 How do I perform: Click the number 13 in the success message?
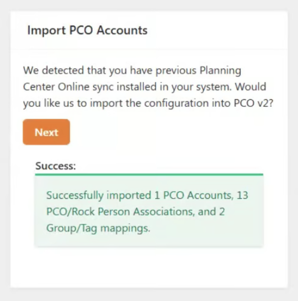(x=242, y=195)
